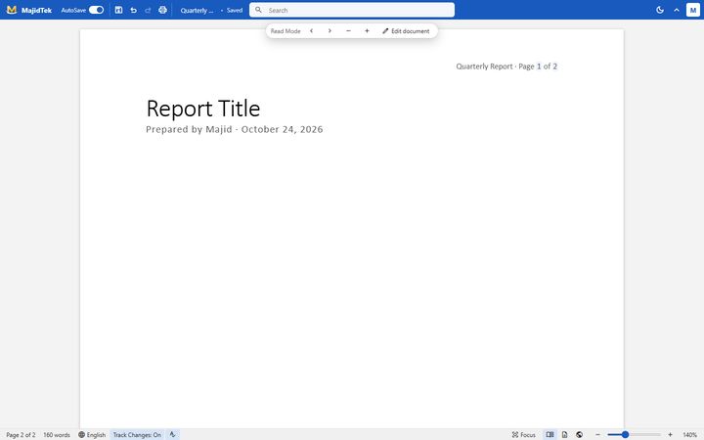Click the Report Title heading
This screenshot has height=440, width=704.
203,109
